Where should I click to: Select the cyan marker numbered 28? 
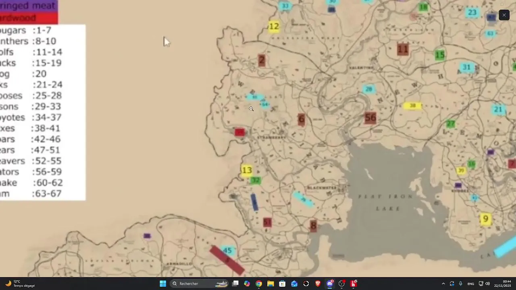(x=369, y=89)
